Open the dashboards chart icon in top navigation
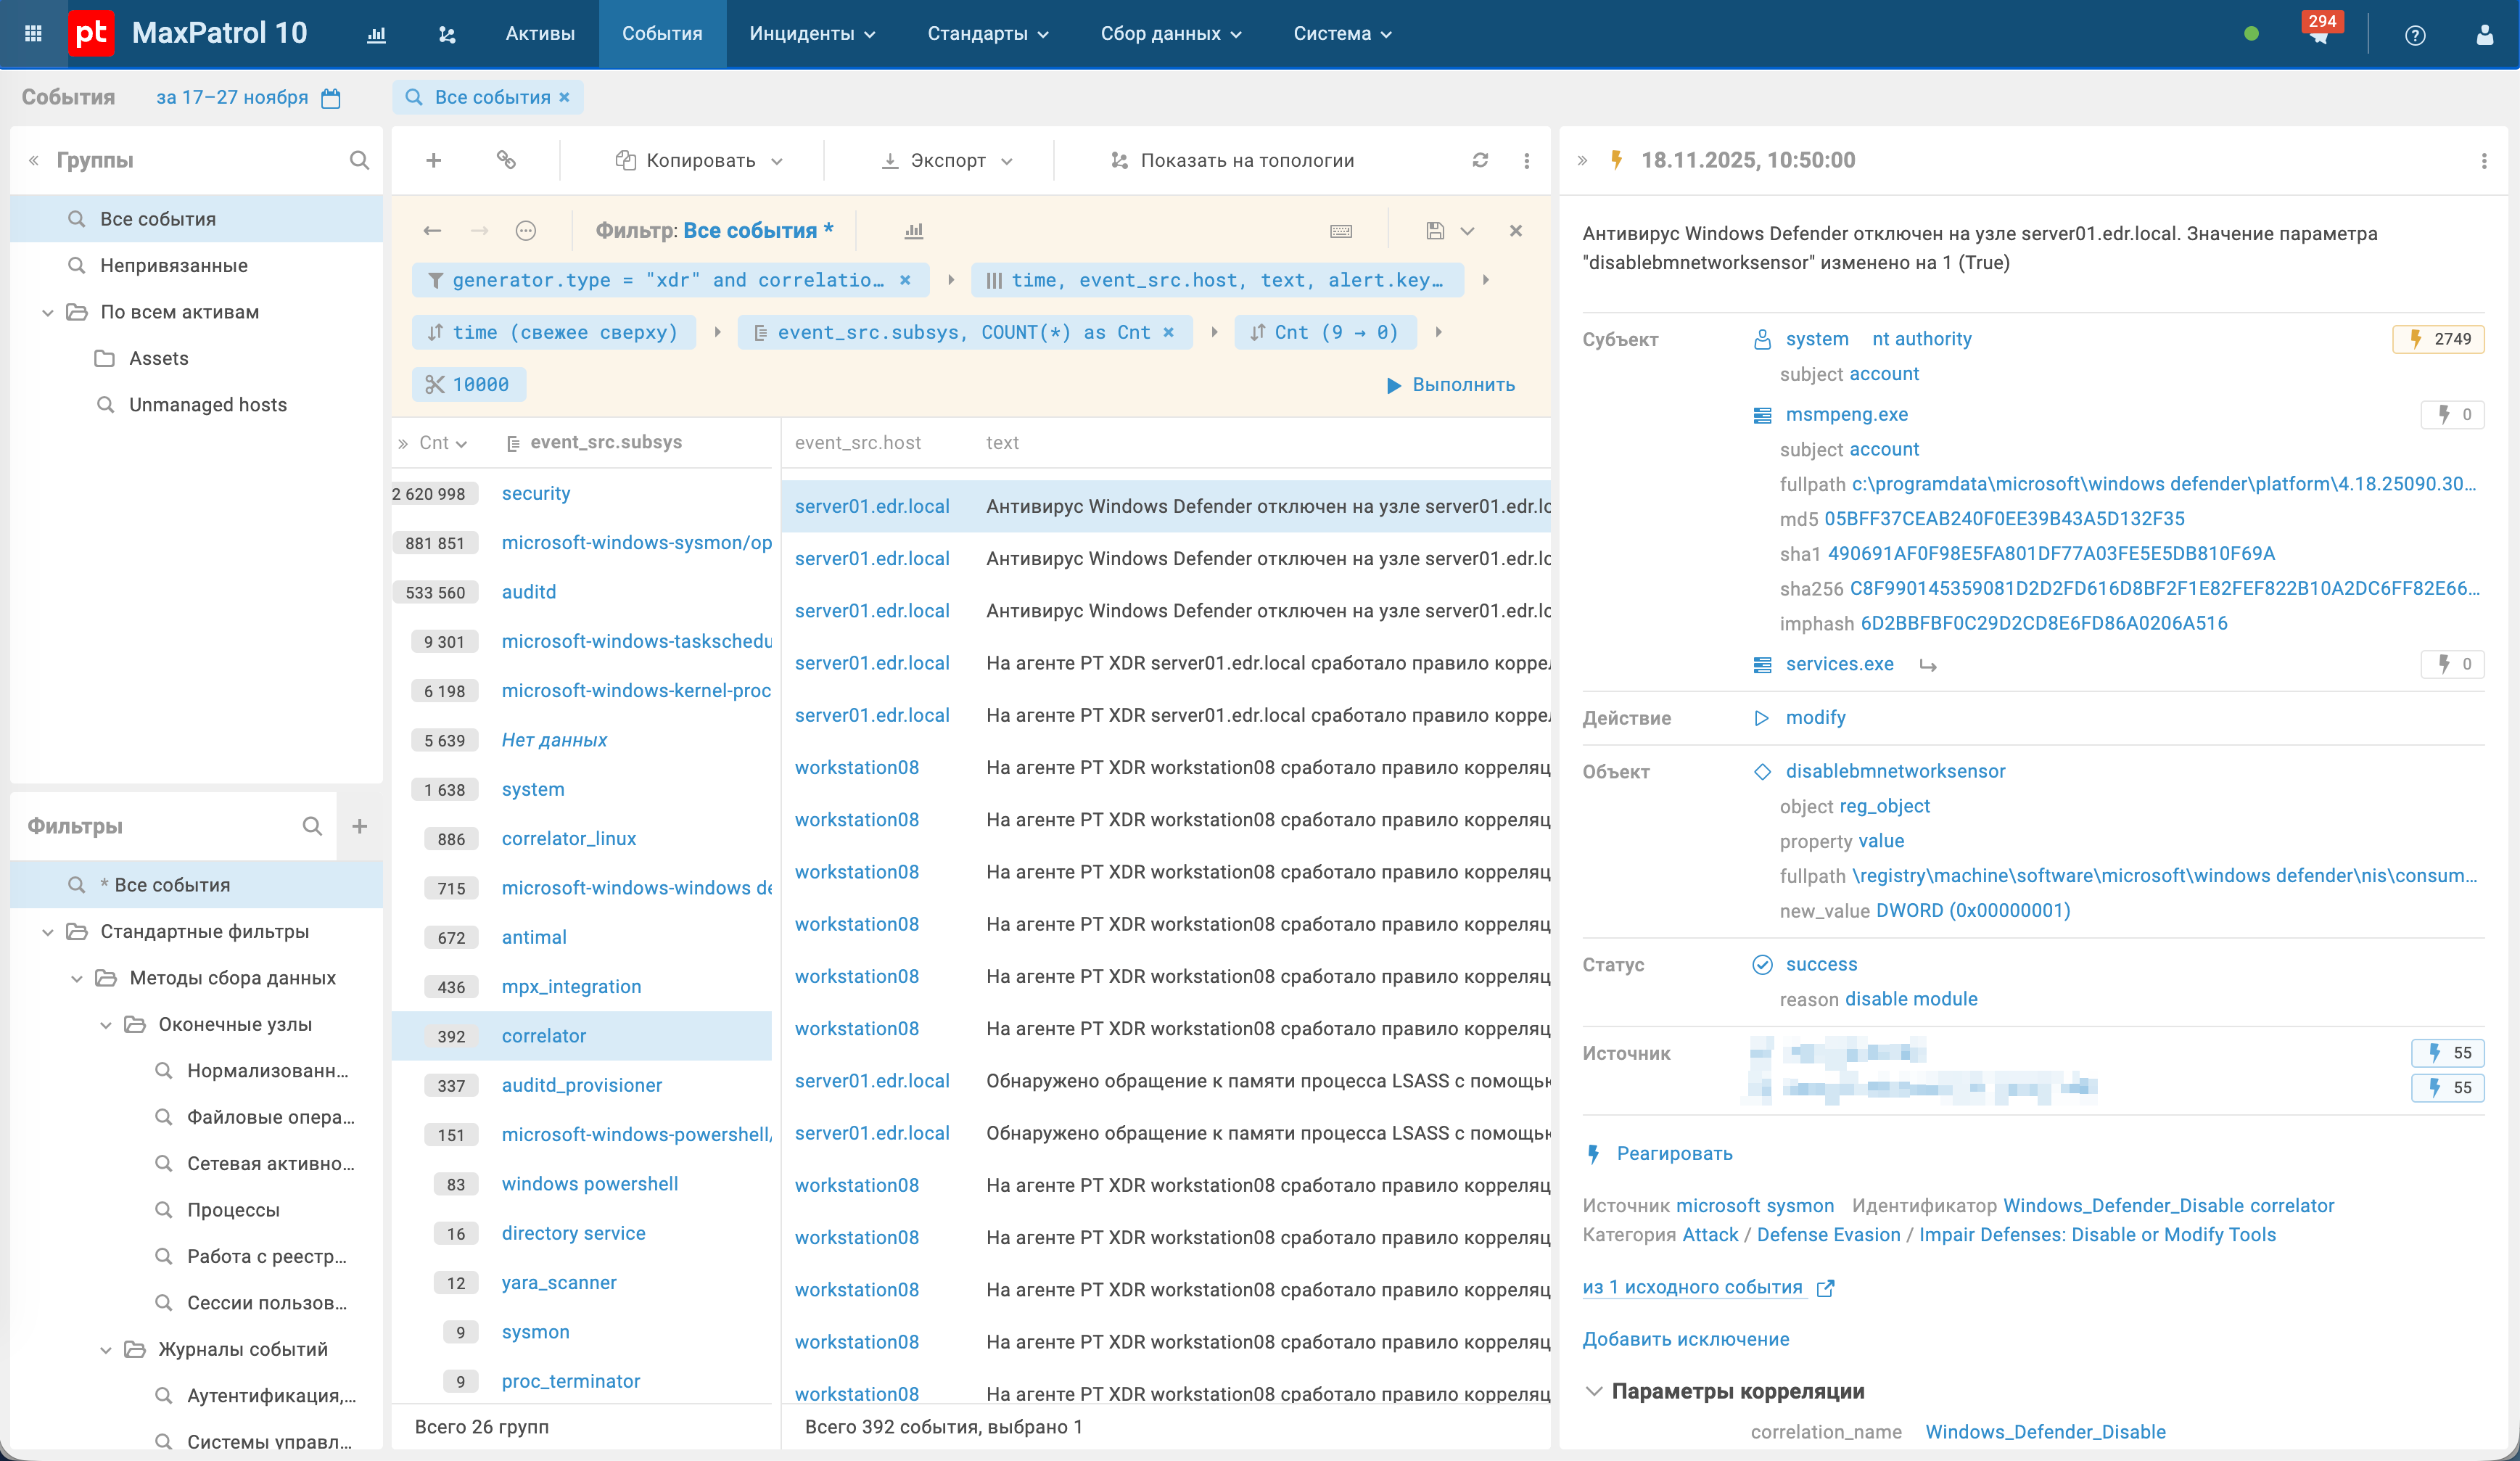The height and width of the screenshot is (1461, 2520). pos(376,34)
